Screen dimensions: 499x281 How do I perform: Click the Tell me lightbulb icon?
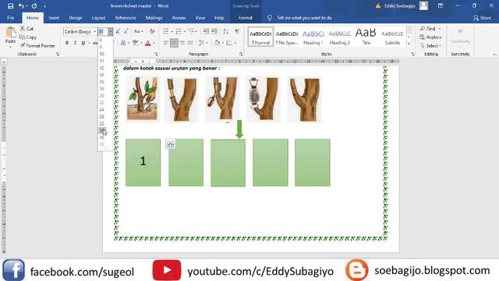click(x=270, y=18)
